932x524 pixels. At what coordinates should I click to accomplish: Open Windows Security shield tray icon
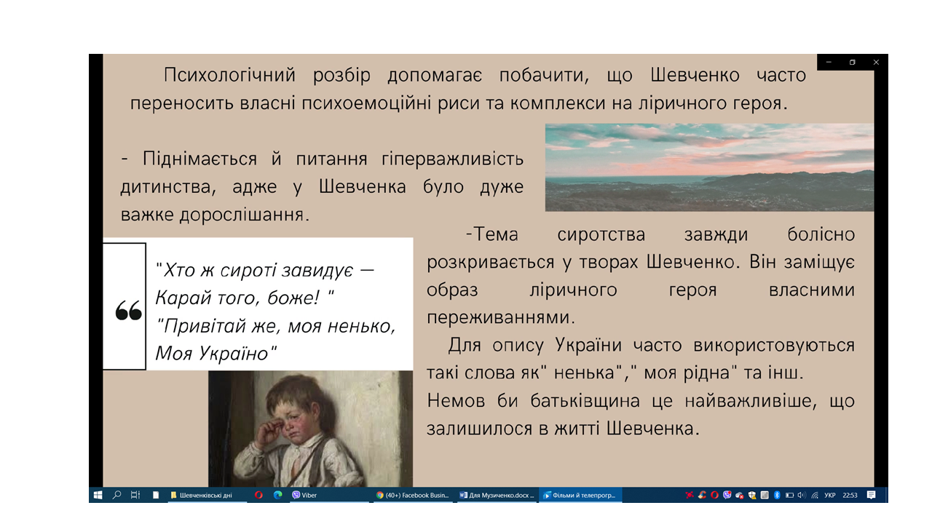point(752,495)
